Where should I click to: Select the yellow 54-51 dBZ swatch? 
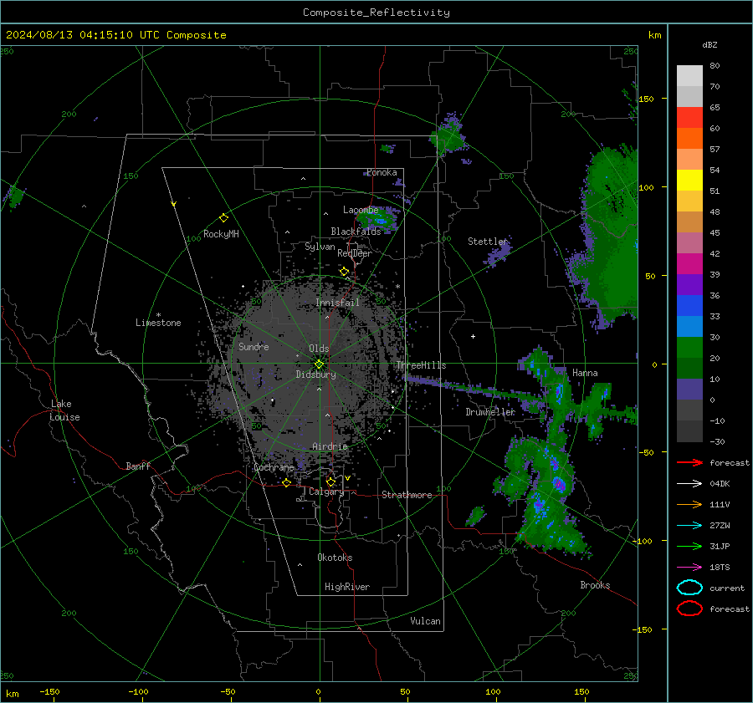point(689,181)
